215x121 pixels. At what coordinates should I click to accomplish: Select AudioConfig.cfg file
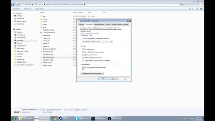(48, 30)
